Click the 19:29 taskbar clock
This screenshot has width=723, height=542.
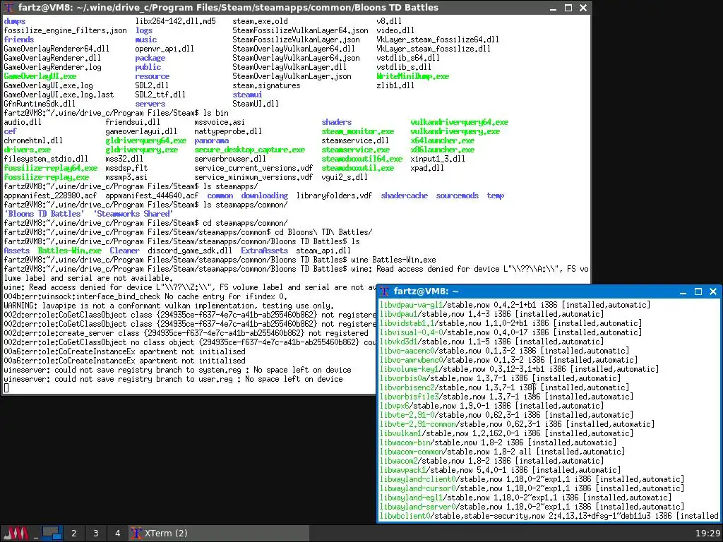(707, 534)
